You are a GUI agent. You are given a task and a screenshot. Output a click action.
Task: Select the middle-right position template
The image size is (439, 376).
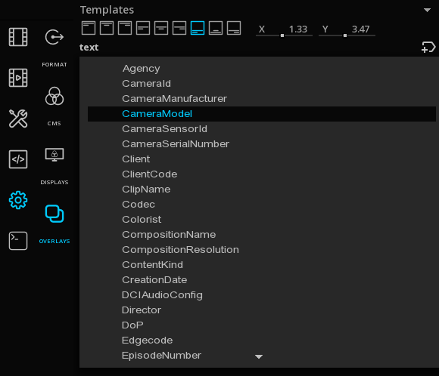(x=179, y=28)
